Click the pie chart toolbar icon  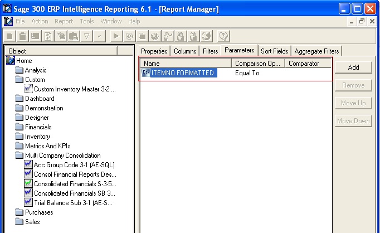tap(206, 36)
